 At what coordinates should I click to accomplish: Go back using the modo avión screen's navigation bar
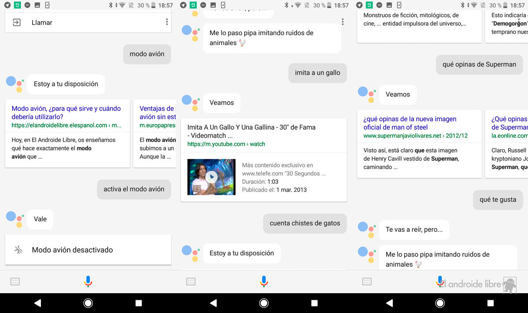[37, 303]
